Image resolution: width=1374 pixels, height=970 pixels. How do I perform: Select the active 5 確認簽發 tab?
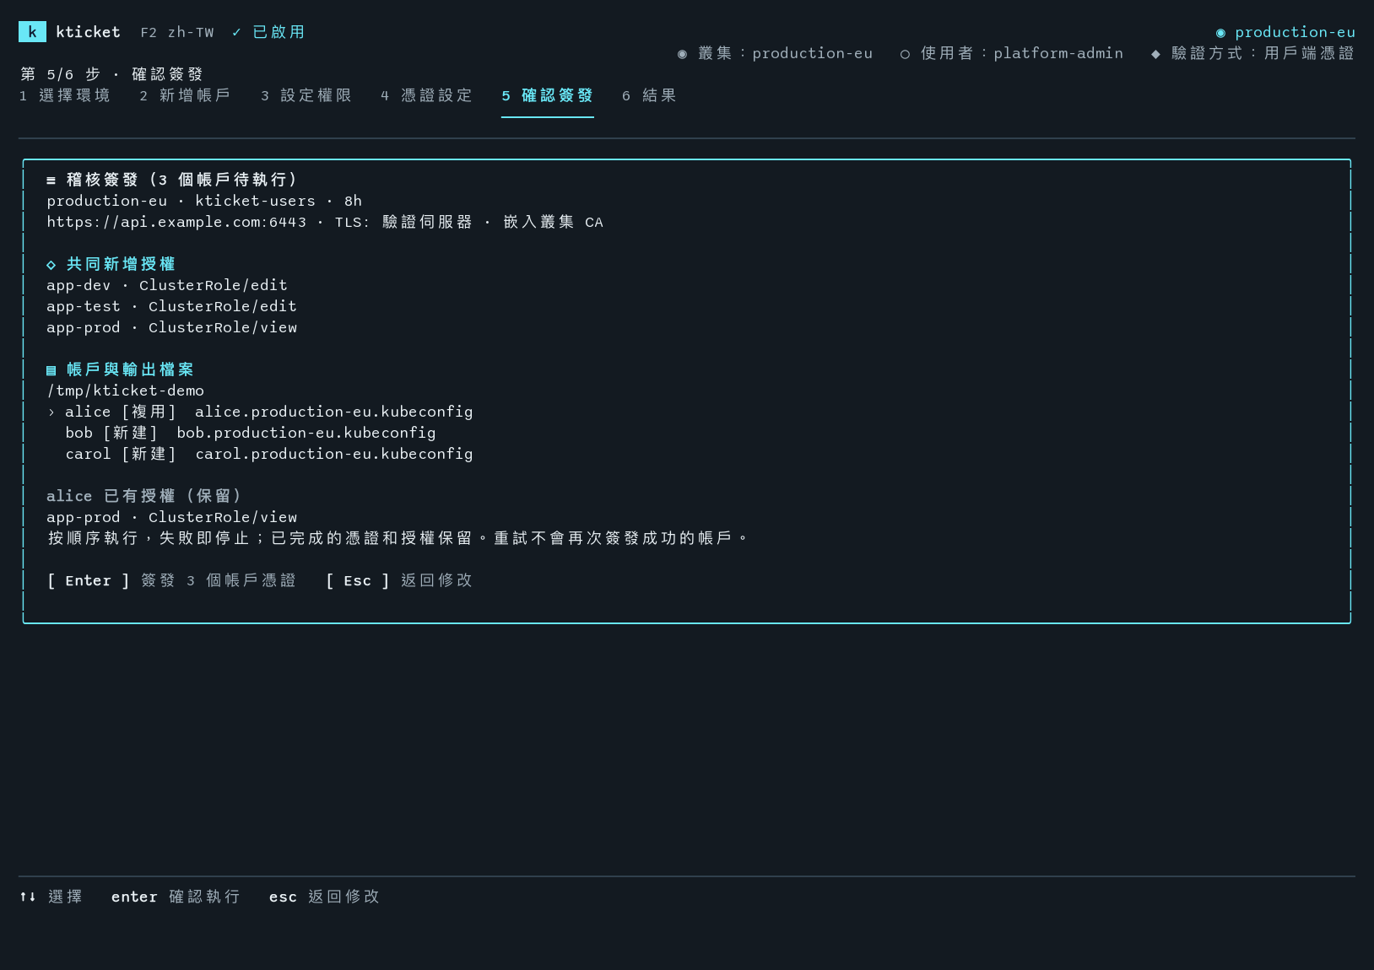pos(548,95)
